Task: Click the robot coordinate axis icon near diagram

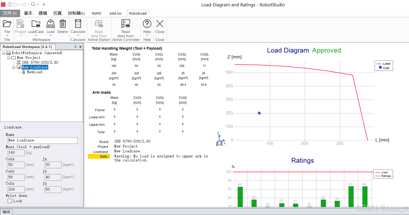Action: pos(220,140)
